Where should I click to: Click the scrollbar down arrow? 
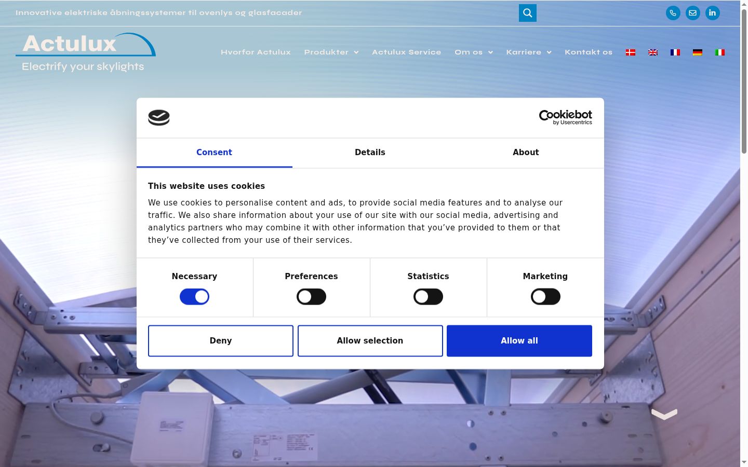744,462
